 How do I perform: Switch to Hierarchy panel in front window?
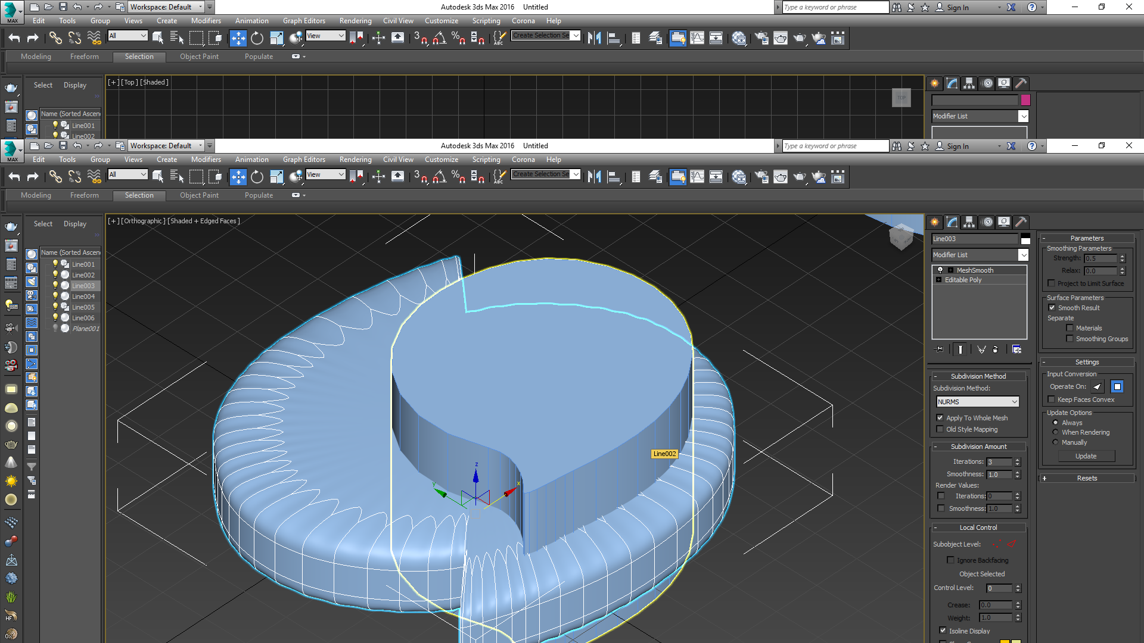pyautogui.click(x=969, y=222)
